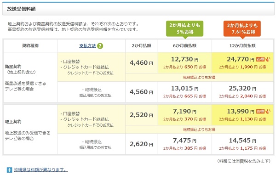Click the 2,520円 terrestrial two-month price
Screen dimensions: 276x175
[142, 115]
